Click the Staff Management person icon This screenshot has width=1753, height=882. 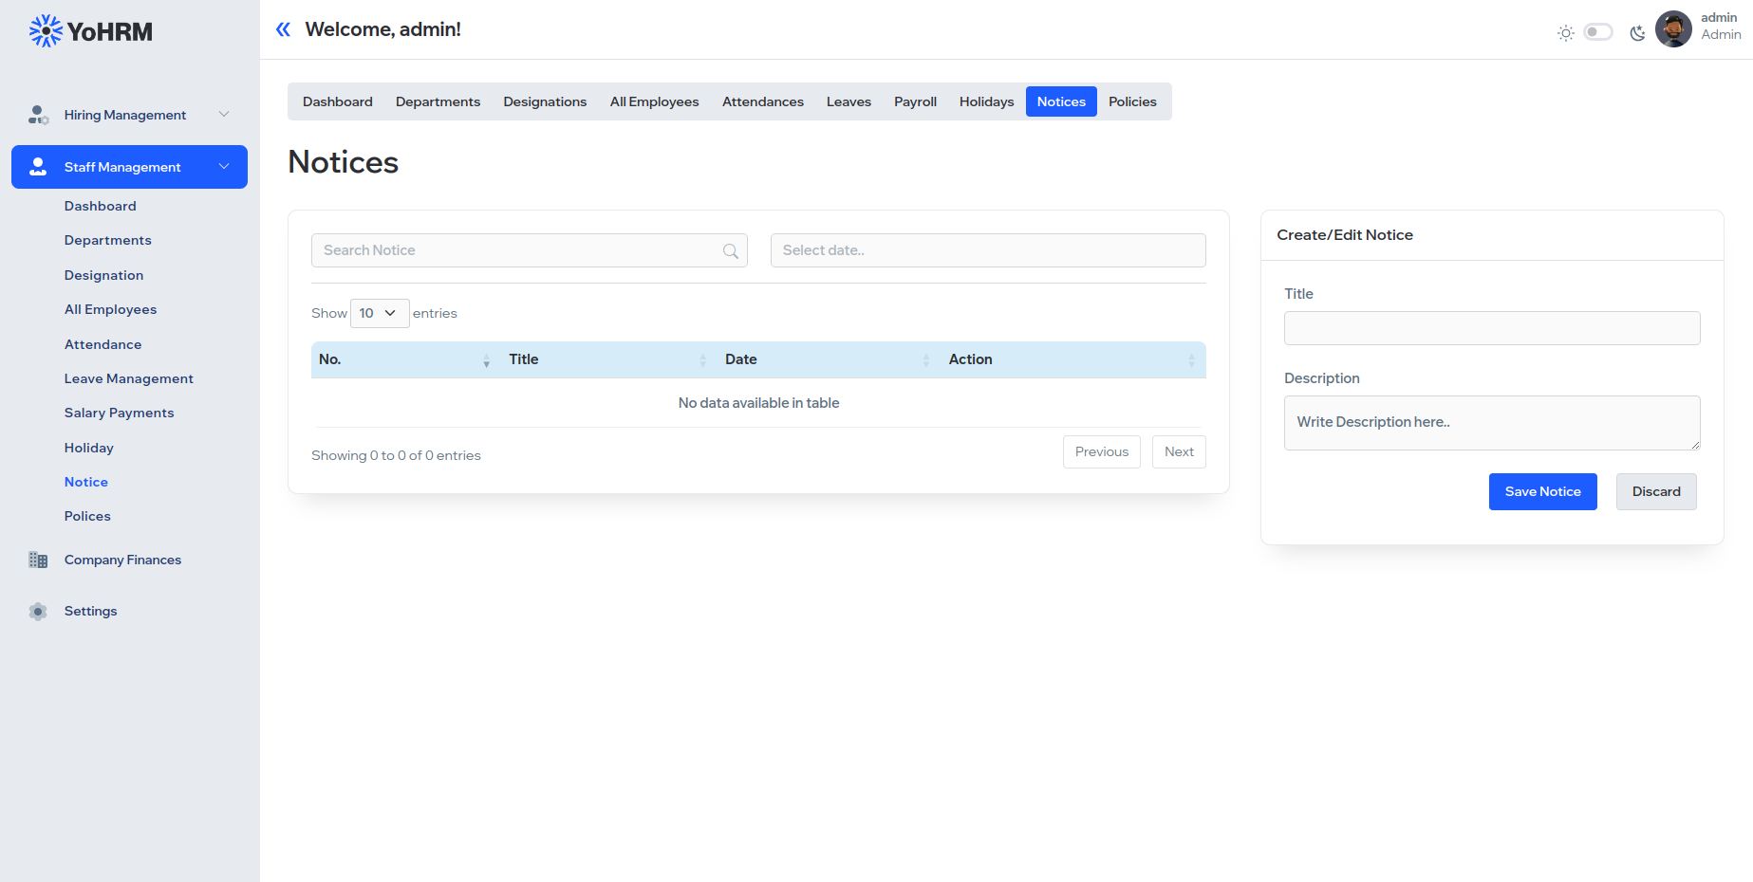38,167
